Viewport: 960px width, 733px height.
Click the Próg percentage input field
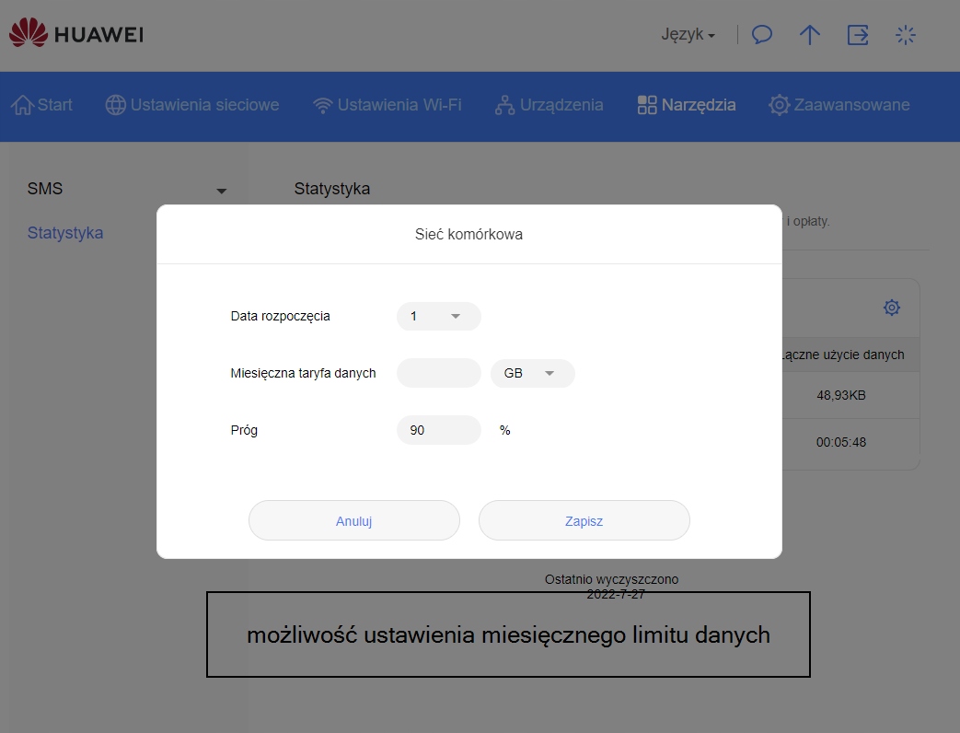(x=438, y=430)
